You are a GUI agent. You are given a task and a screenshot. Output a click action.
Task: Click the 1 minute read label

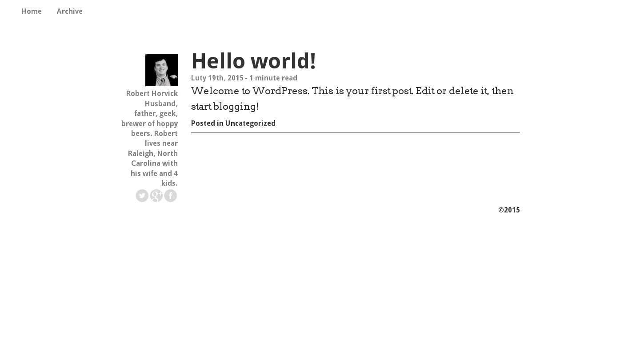click(x=273, y=78)
